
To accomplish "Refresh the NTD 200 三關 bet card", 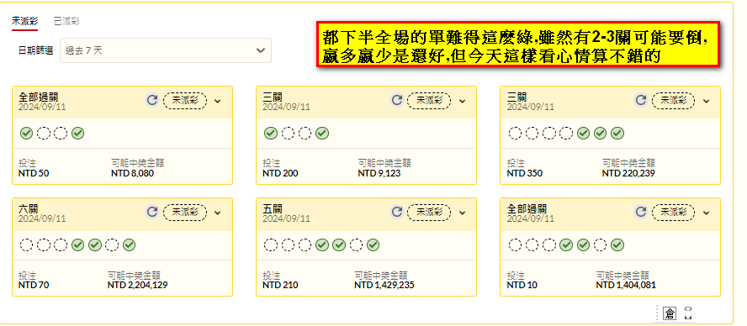I will [x=397, y=101].
